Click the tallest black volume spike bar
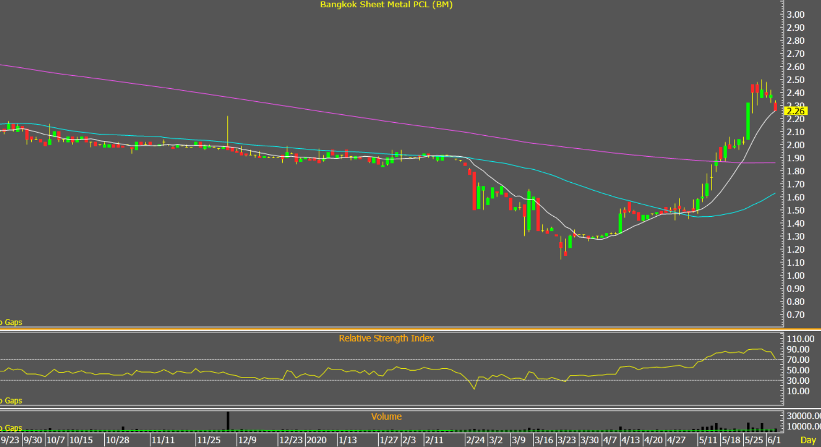 228,421
